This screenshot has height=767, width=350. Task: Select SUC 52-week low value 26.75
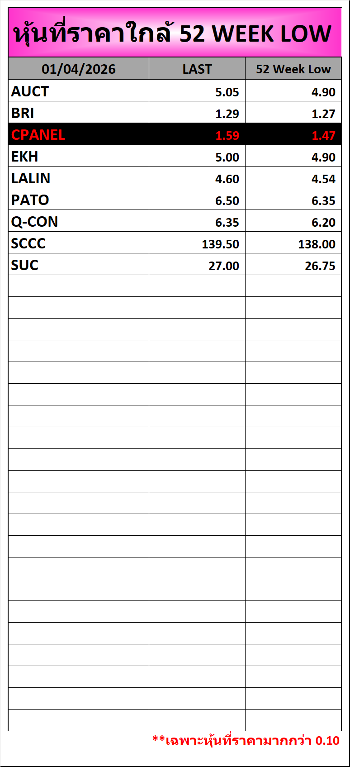320,266
